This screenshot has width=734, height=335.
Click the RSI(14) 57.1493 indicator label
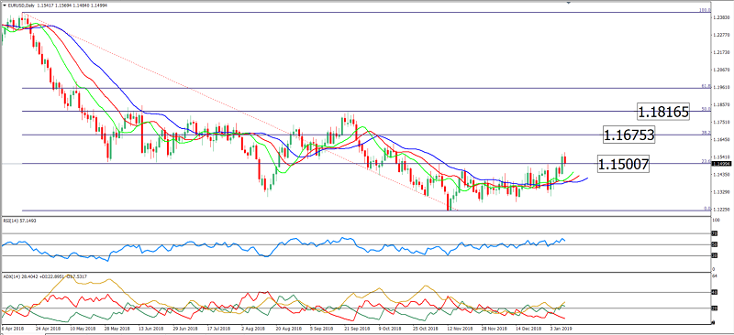(19, 221)
